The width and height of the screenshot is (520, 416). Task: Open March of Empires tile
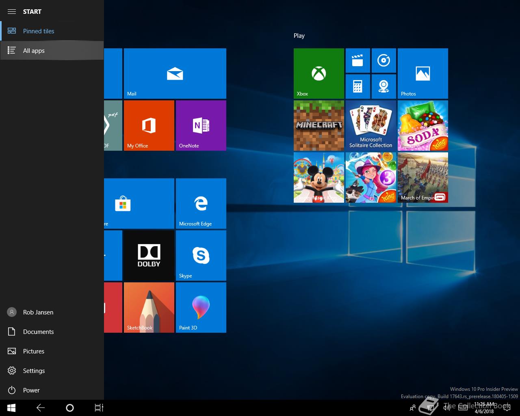click(x=422, y=178)
